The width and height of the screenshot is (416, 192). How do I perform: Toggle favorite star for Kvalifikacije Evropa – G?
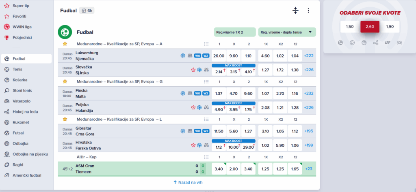[65, 81]
